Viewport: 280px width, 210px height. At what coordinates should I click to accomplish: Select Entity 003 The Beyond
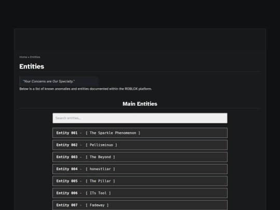[x=140, y=157]
